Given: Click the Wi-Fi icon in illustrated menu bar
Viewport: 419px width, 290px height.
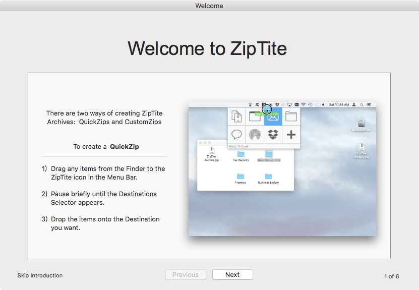Looking at the screenshot, I should click(x=304, y=104).
